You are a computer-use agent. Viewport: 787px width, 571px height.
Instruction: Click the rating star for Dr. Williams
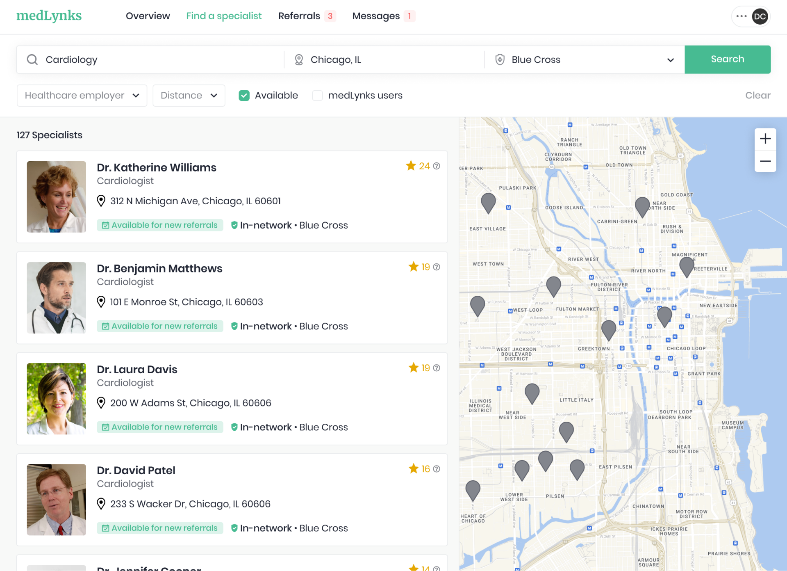(411, 166)
